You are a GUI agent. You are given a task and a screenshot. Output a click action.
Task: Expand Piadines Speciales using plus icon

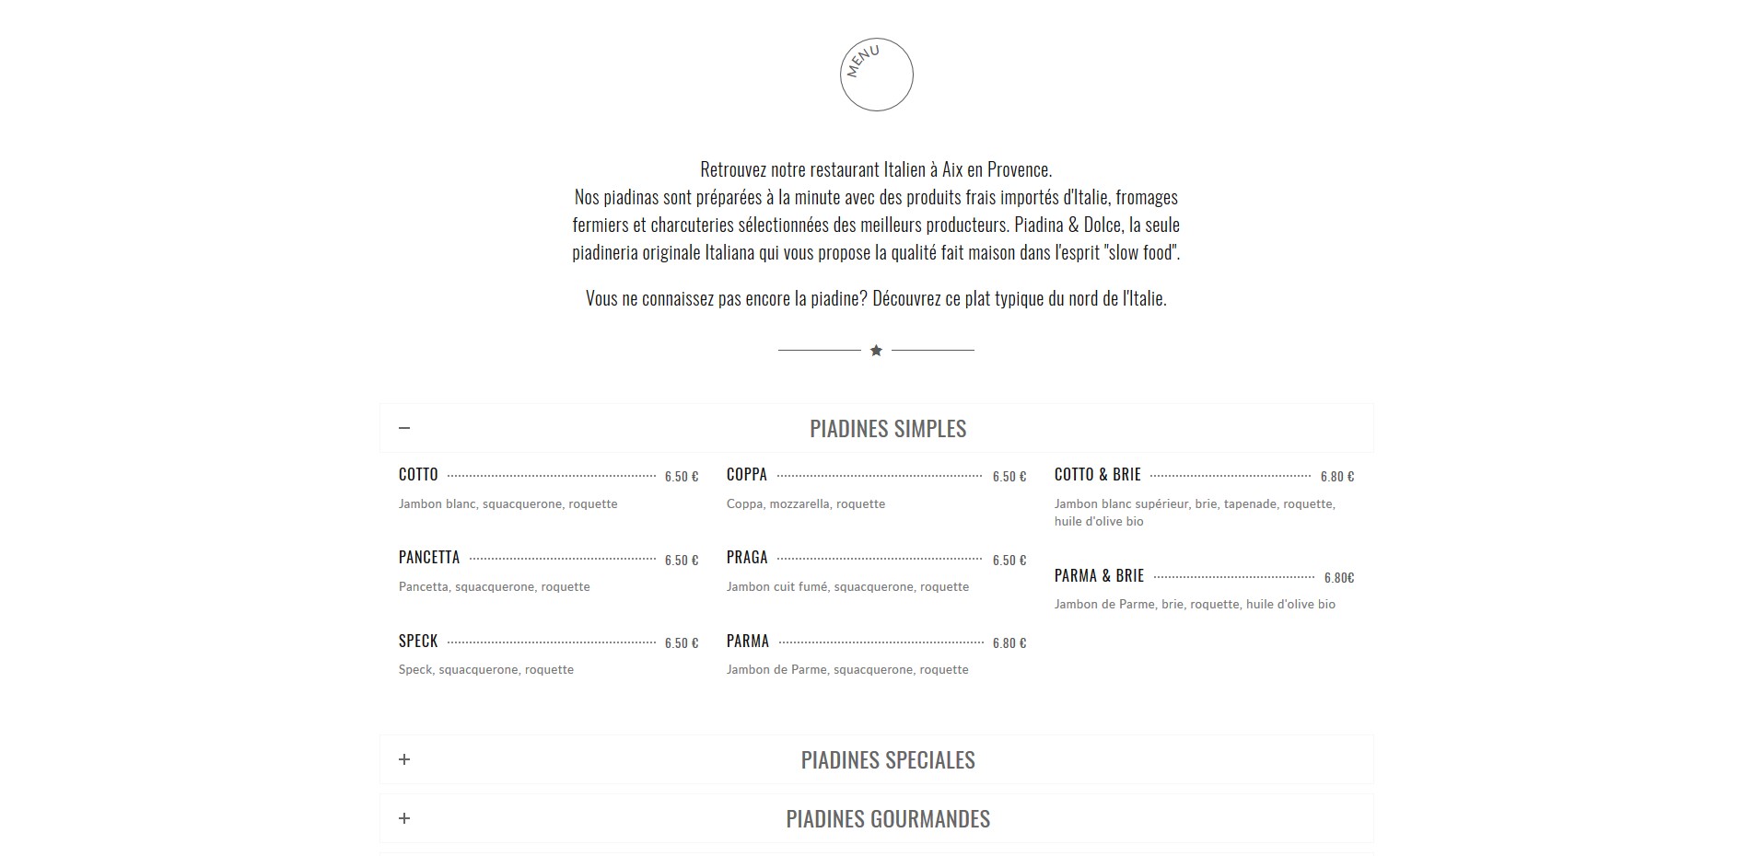[404, 759]
